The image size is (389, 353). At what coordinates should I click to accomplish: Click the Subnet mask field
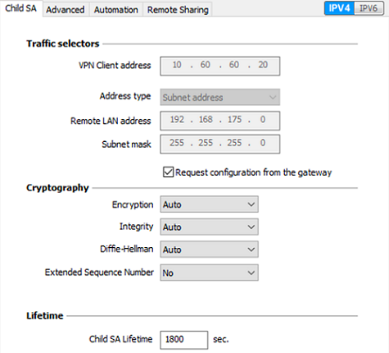pyautogui.click(x=220, y=144)
